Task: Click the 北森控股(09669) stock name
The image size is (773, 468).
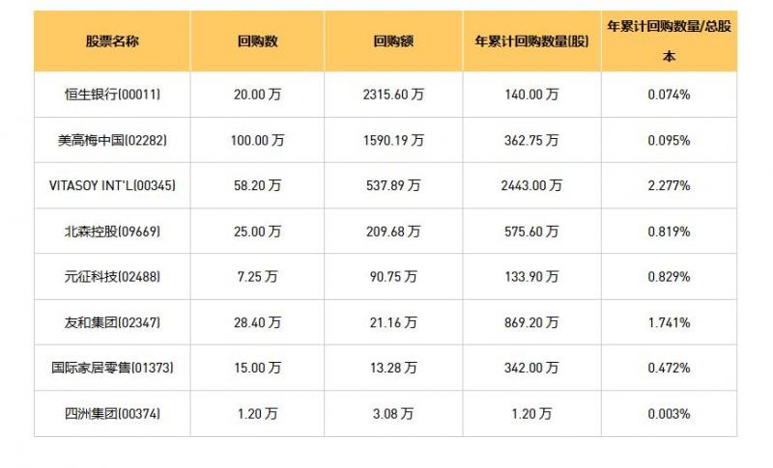Action: click(112, 232)
